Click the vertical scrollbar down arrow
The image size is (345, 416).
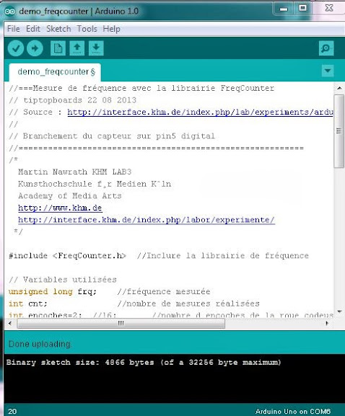(339, 311)
